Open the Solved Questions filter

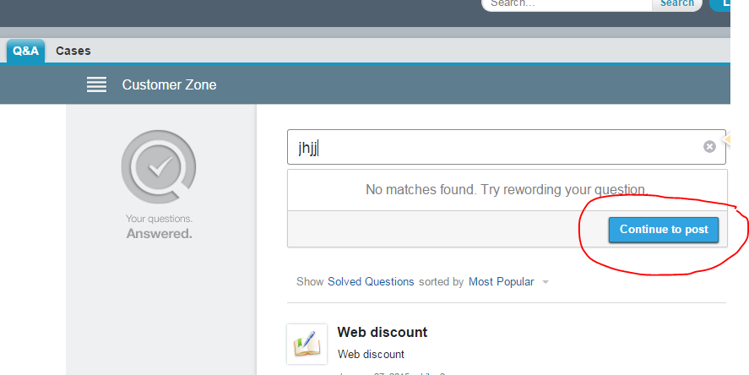pyautogui.click(x=371, y=281)
